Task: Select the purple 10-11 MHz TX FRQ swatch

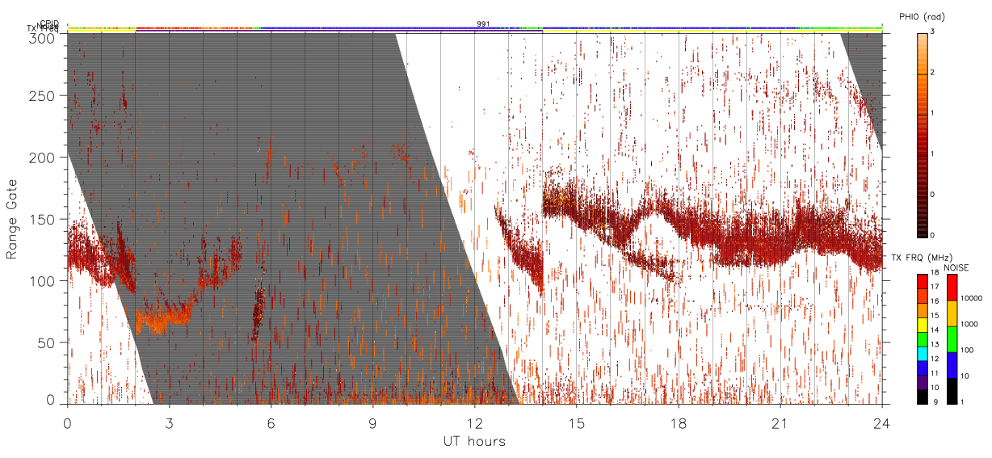Action: 922,382
